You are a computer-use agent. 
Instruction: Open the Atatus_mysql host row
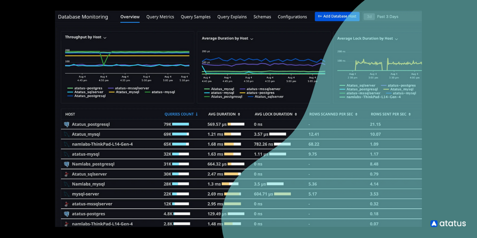tap(241, 134)
